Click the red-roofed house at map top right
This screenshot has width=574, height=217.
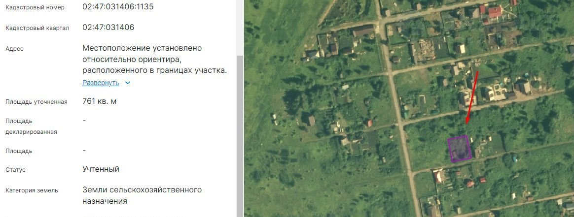[495, 12]
